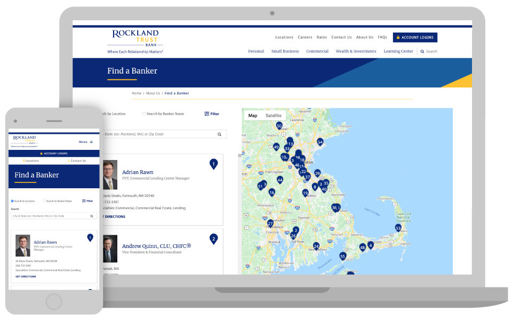512x320 pixels.
Task: Open the Wealth & Investments menu
Action: click(356, 51)
